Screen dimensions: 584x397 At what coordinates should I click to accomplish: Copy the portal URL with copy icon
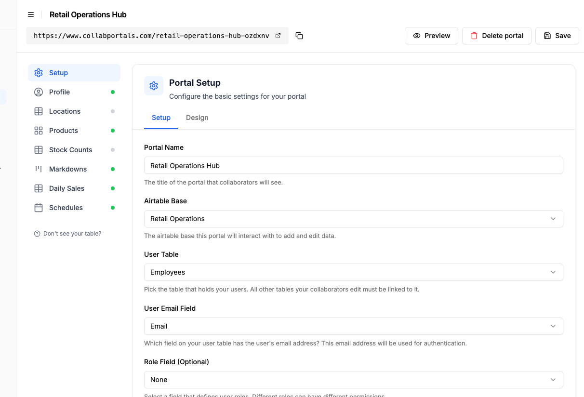tap(299, 36)
